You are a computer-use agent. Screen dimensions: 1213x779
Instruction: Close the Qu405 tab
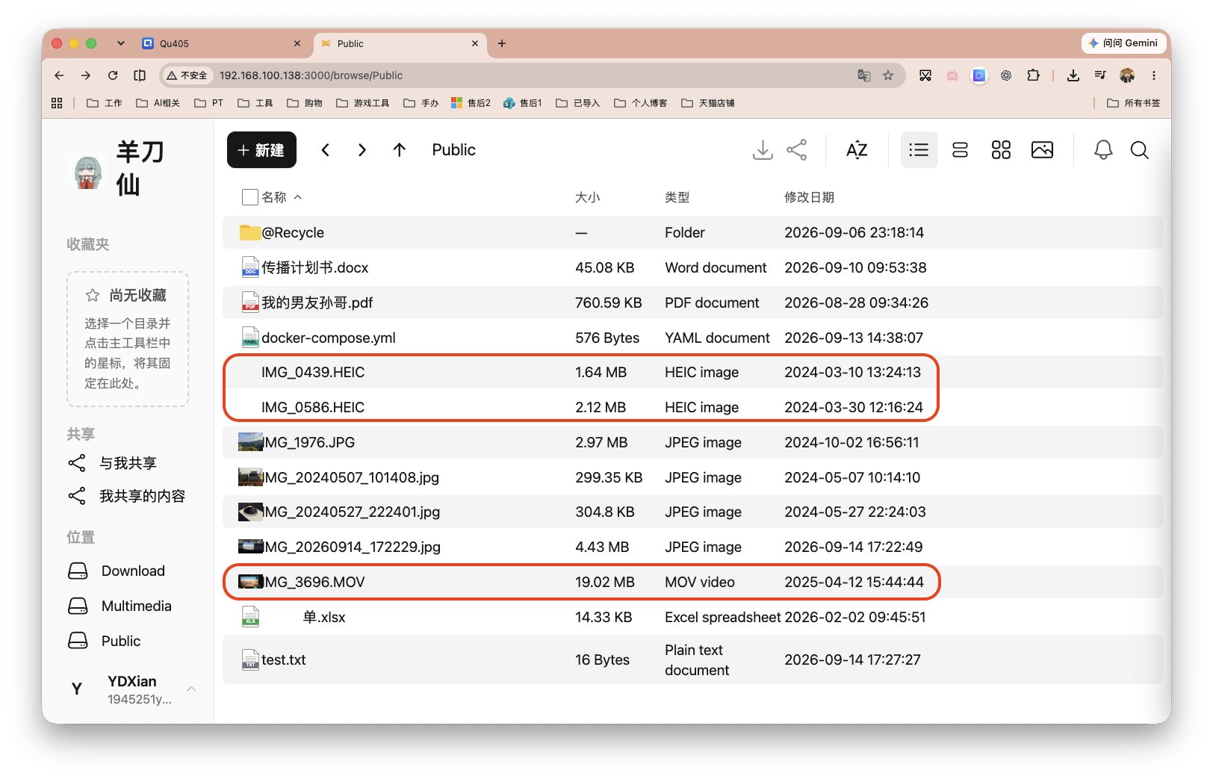point(297,43)
